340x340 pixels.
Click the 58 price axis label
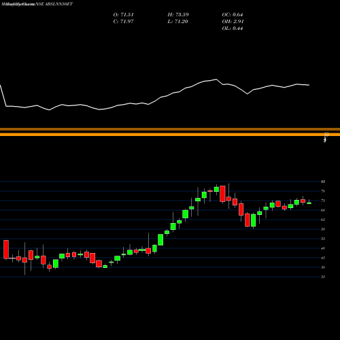323,229
